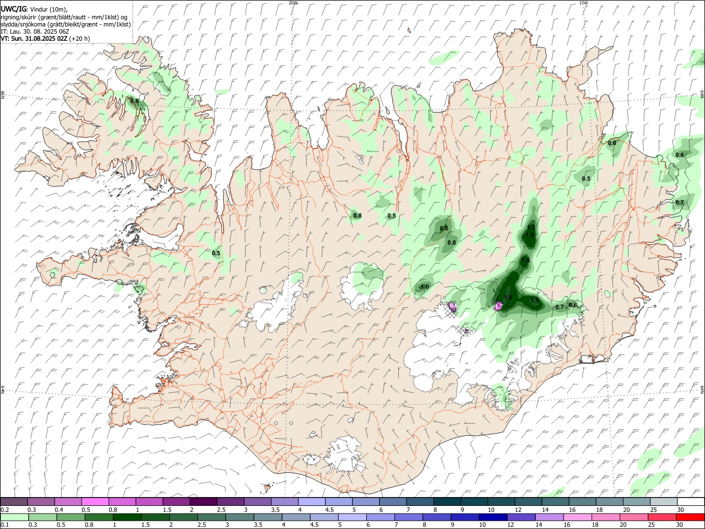705x529 pixels.
Task: Pick the pale green 0.1–0.3 rain swatch
Action: [x=14, y=517]
